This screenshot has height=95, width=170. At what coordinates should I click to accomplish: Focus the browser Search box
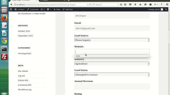point(105,4)
